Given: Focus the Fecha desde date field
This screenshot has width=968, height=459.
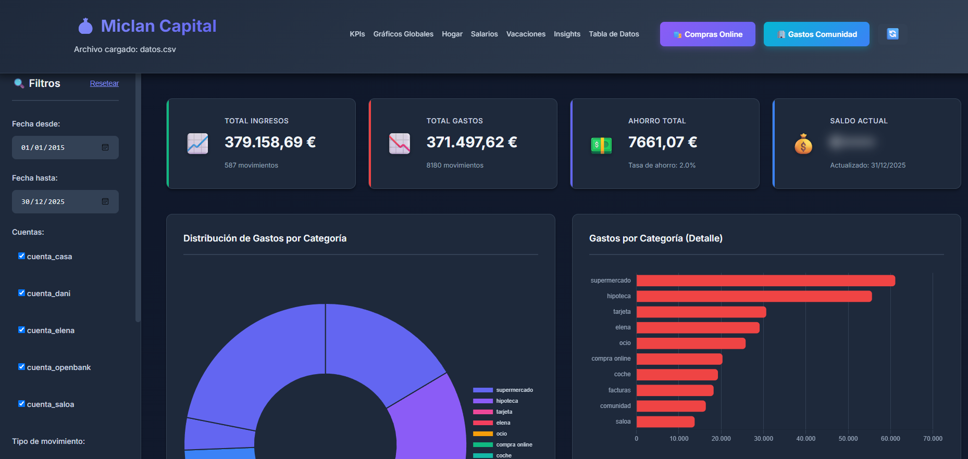Looking at the screenshot, I should (x=65, y=147).
